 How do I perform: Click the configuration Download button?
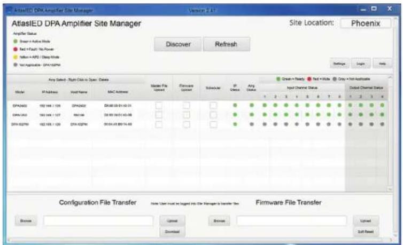point(172,232)
